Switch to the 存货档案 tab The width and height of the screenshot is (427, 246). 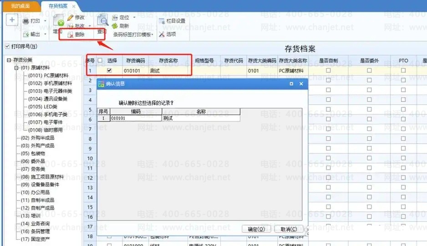pos(58,6)
